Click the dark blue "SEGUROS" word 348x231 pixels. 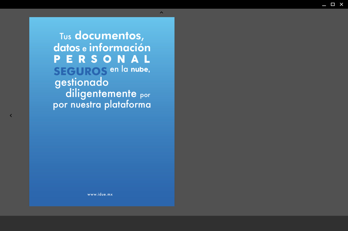(x=80, y=71)
